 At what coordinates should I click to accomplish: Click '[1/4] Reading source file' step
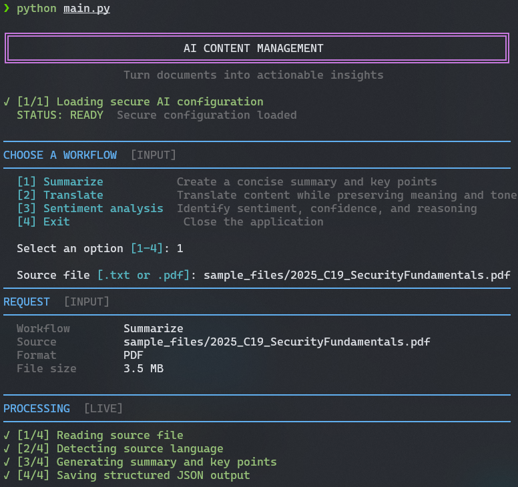point(100,435)
